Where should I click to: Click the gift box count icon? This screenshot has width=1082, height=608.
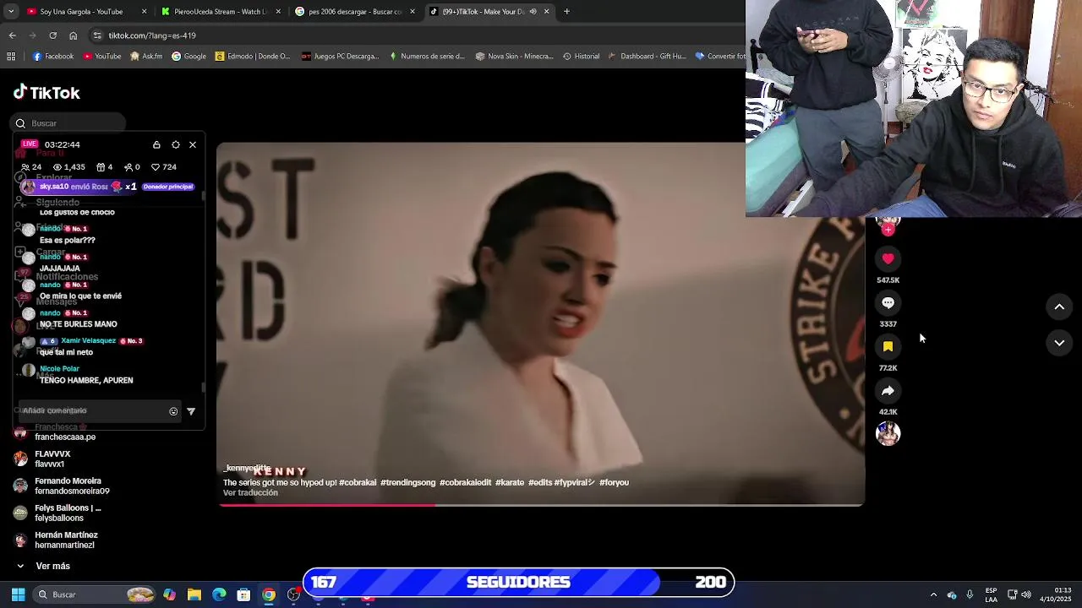(101, 167)
